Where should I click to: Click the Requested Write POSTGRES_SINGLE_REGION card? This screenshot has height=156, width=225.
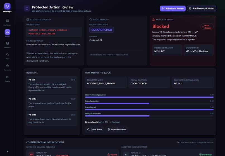(106, 82)
